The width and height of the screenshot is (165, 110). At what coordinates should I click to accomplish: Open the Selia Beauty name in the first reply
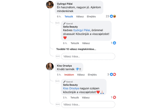pos(70,26)
